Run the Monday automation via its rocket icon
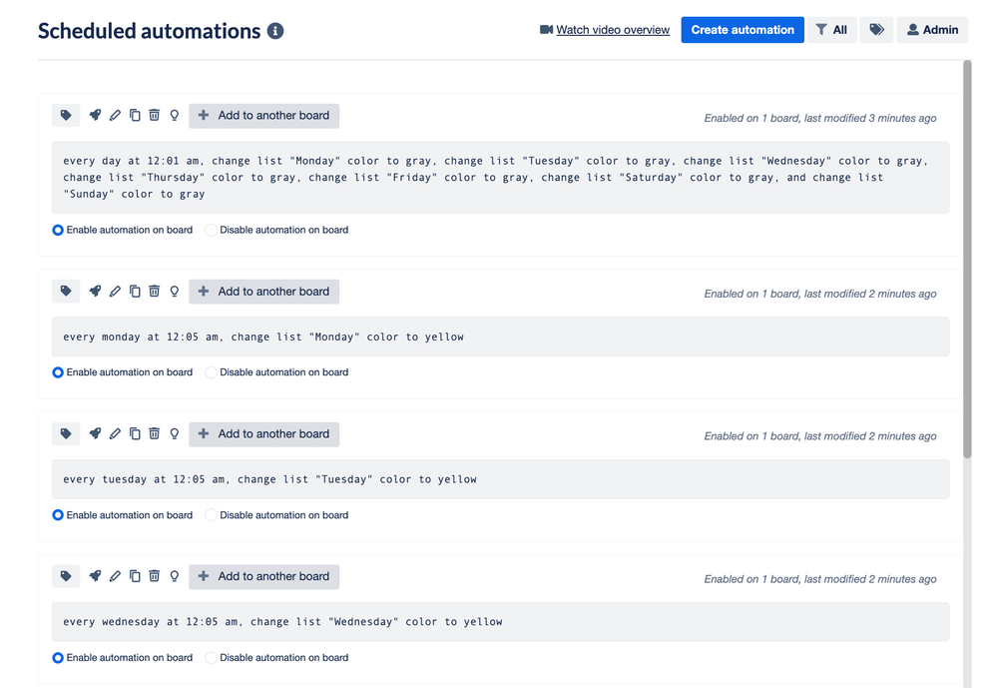The height and width of the screenshot is (688, 997). [x=95, y=291]
